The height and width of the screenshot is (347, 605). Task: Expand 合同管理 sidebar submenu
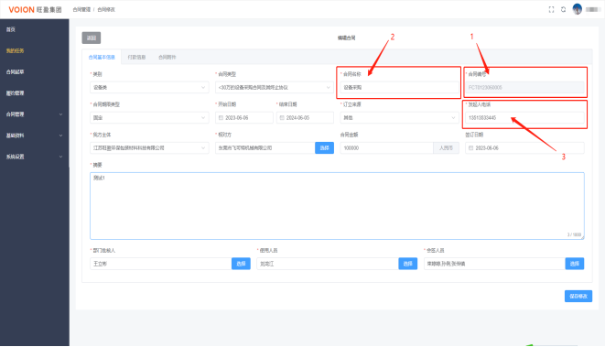[x=35, y=114]
